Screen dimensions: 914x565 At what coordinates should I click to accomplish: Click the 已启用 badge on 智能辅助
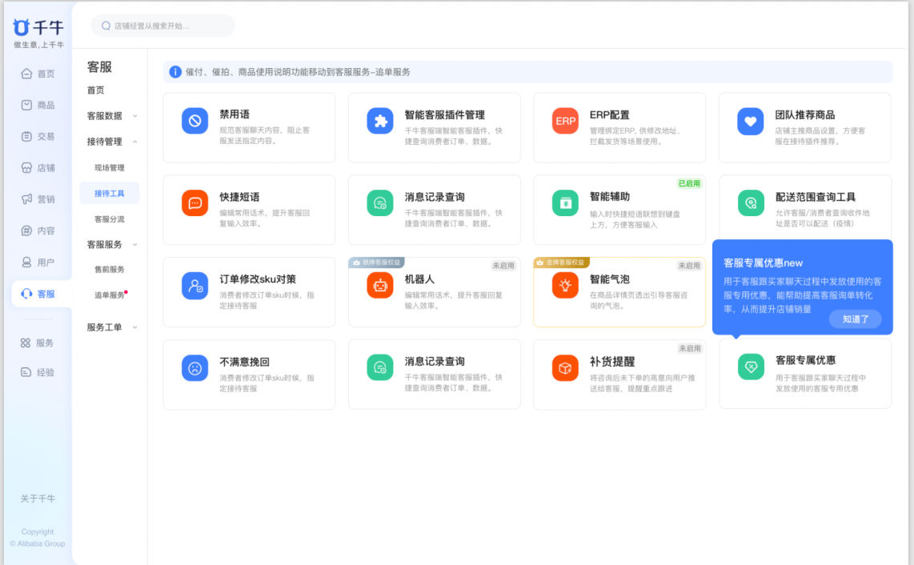(x=690, y=184)
